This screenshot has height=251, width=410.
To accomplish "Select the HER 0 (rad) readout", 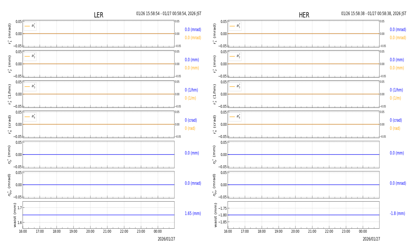I will click(395, 128).
